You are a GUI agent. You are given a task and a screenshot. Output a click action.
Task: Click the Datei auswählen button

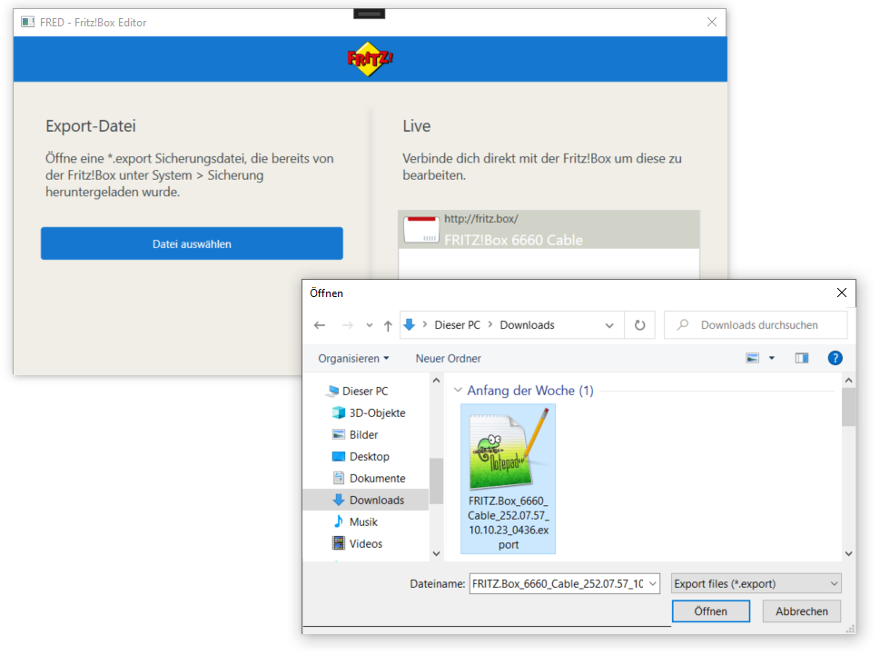click(x=192, y=243)
